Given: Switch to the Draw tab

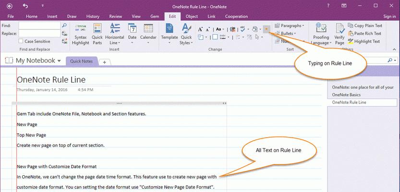Looking at the screenshot, I should click(x=72, y=16).
